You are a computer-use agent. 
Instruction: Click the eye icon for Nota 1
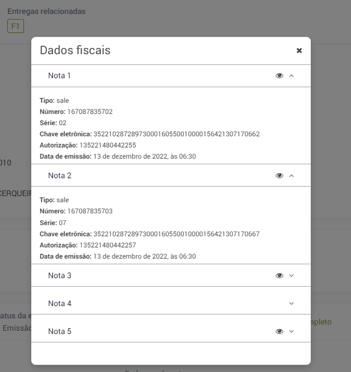coord(279,76)
